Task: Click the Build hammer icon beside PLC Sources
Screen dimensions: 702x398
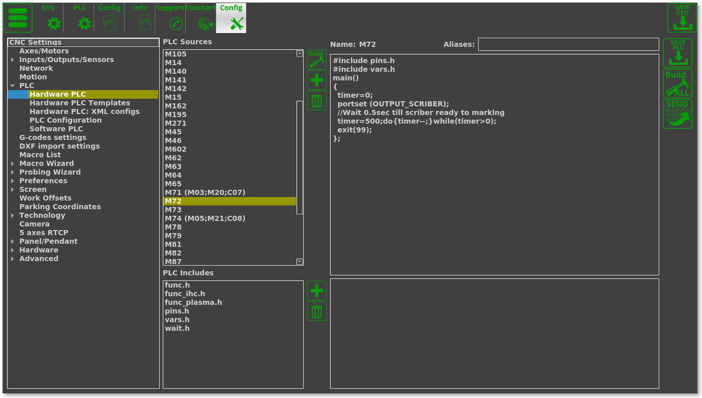Action: click(316, 60)
